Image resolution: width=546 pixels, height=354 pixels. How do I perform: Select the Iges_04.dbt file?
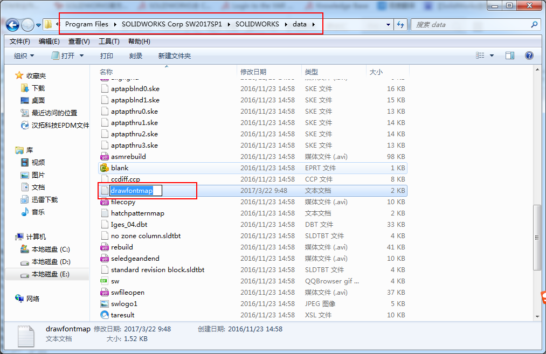click(253, 225)
